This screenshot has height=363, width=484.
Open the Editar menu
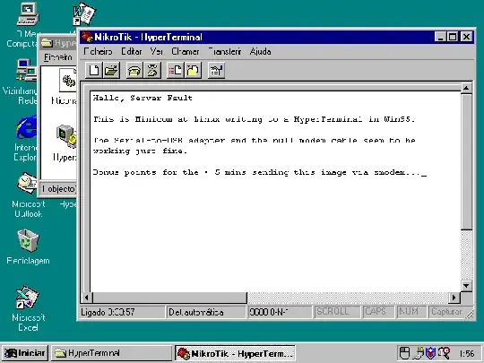pyautogui.click(x=132, y=52)
